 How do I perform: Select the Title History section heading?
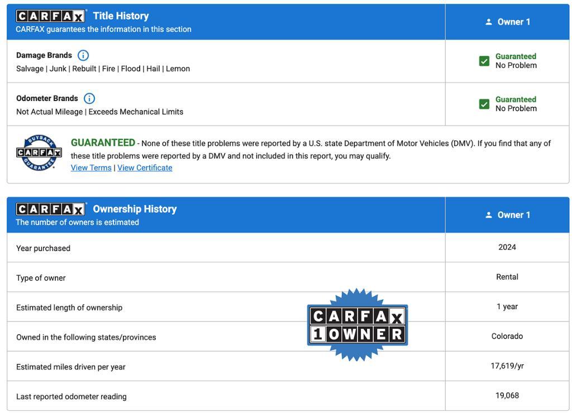[x=121, y=16]
